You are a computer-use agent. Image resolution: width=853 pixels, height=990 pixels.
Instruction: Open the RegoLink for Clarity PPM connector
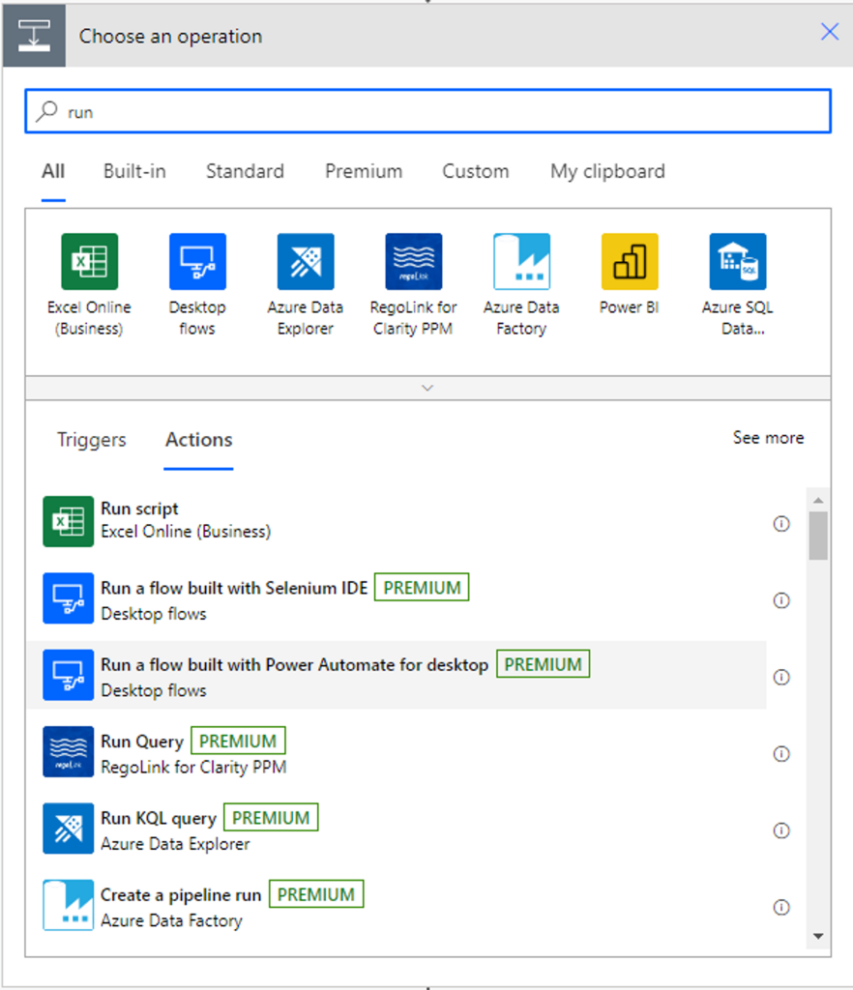pyautogui.click(x=414, y=261)
